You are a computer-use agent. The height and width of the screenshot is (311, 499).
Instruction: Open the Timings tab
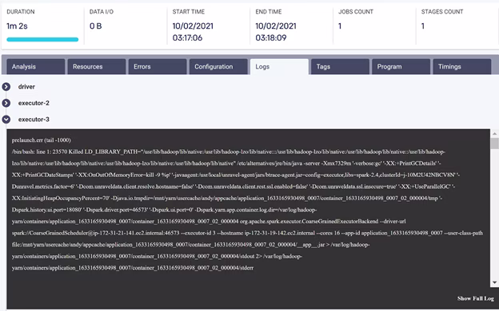click(x=462, y=67)
